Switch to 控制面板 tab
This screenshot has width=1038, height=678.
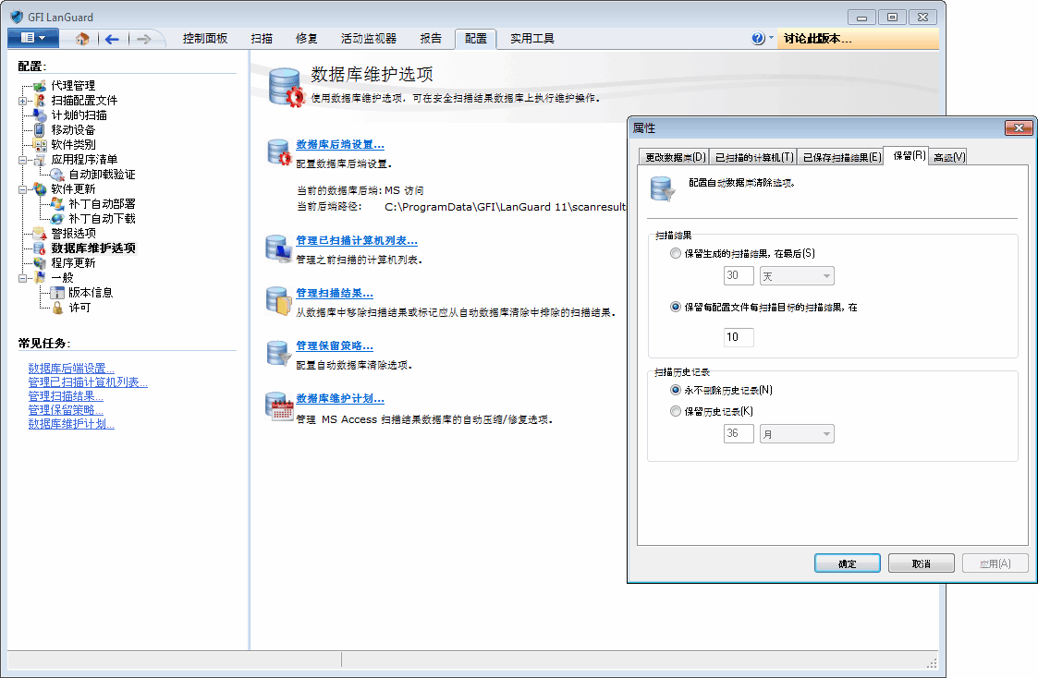(205, 39)
